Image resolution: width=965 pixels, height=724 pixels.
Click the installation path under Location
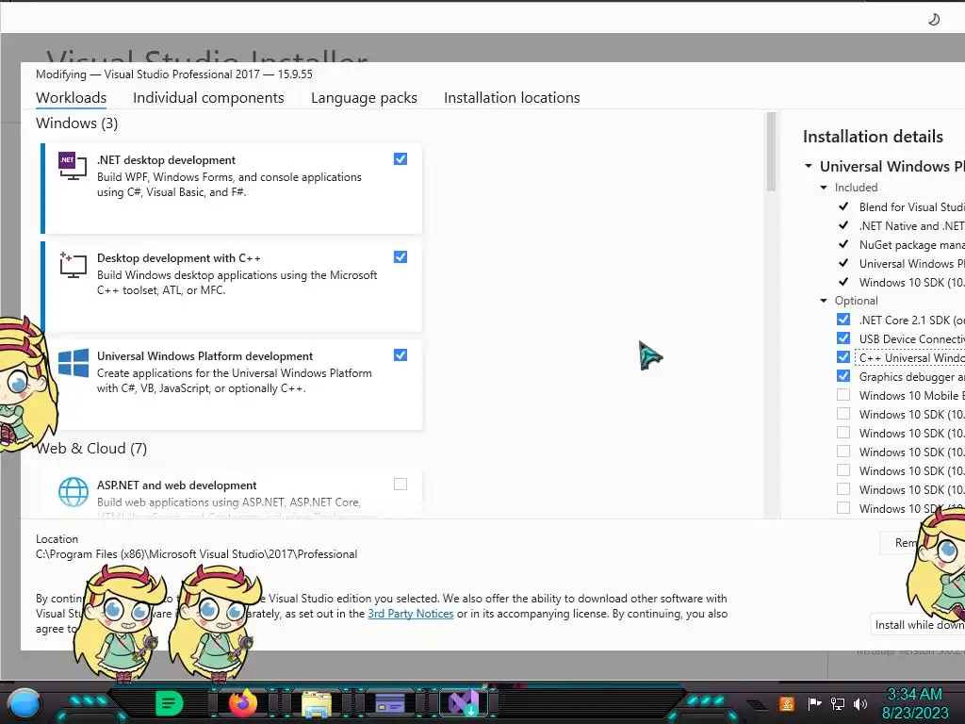pos(196,554)
